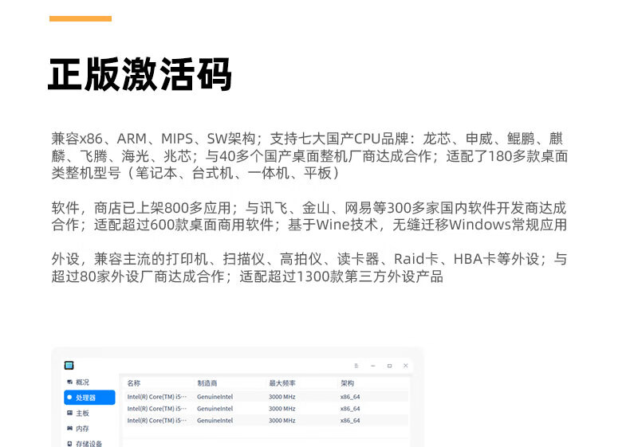The image size is (630, 447).
Task: Sort by the 最大频率 column header
Action: coord(282,383)
